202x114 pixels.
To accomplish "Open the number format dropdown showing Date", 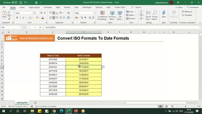I will (93, 13).
